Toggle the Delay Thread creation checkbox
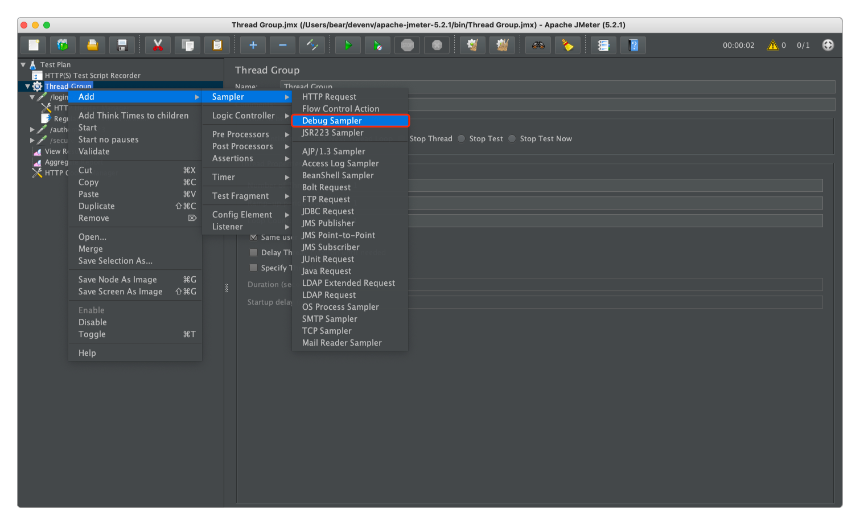Image resolution: width=860 pixels, height=525 pixels. tap(253, 252)
